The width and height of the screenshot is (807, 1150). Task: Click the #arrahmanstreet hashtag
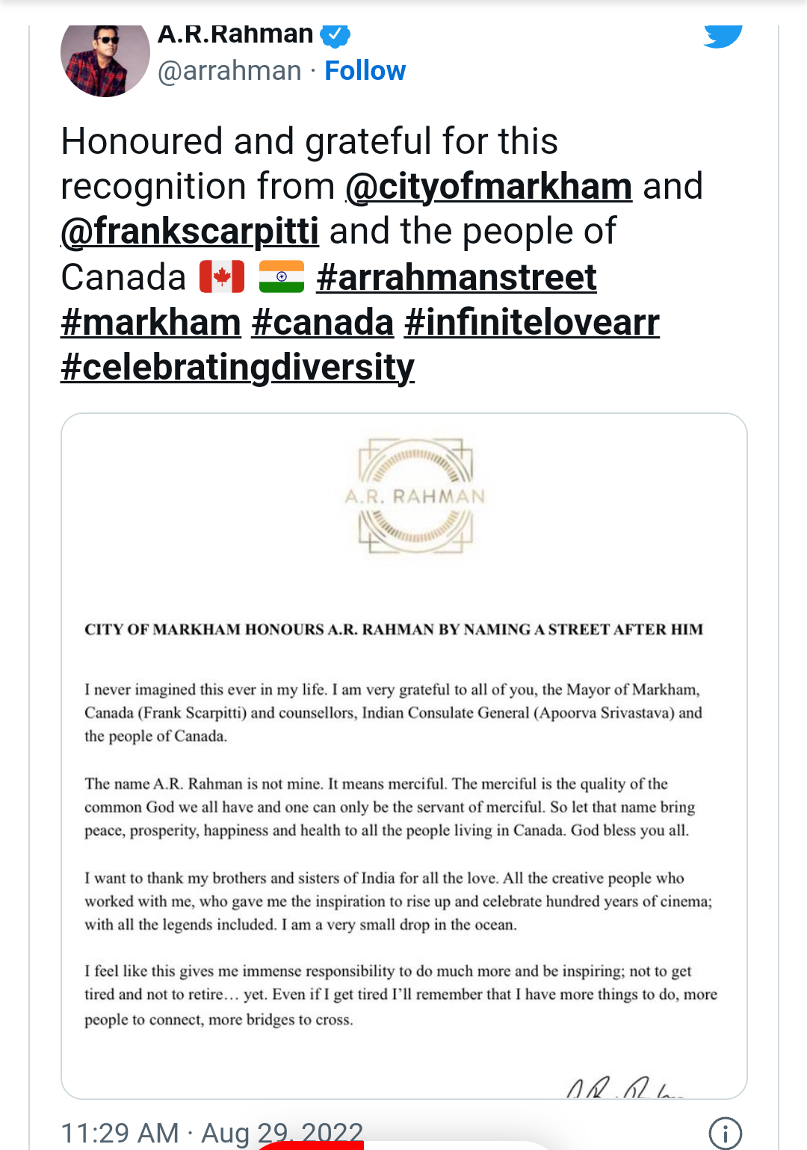point(457,278)
